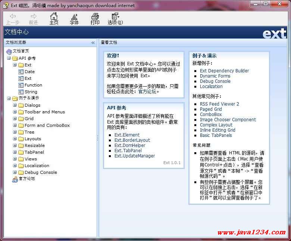The height and width of the screenshot is (241, 291).
Task: Collapse the 例子&演示 tree node
Action: [x=9, y=98]
